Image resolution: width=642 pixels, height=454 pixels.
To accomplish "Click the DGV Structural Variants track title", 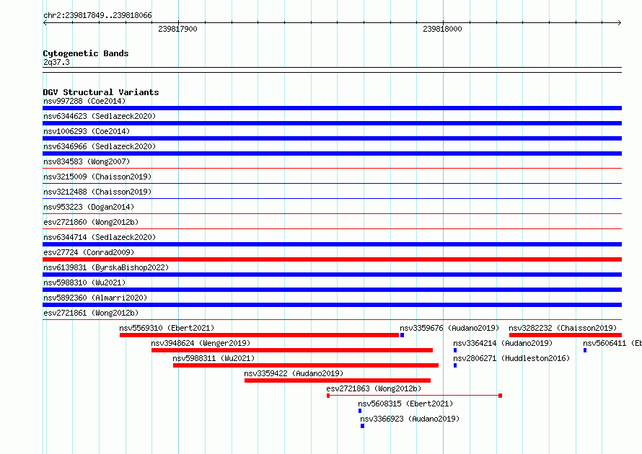I will coord(101,92).
